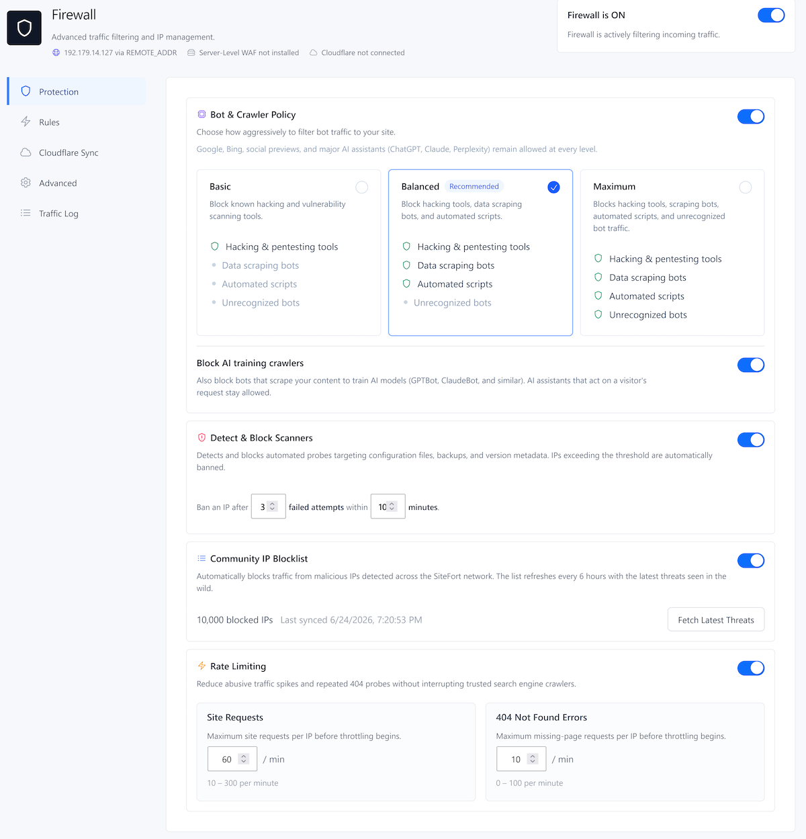Turn off the main Firewall is ON switch
Screen dimensions: 806x839
771,15
